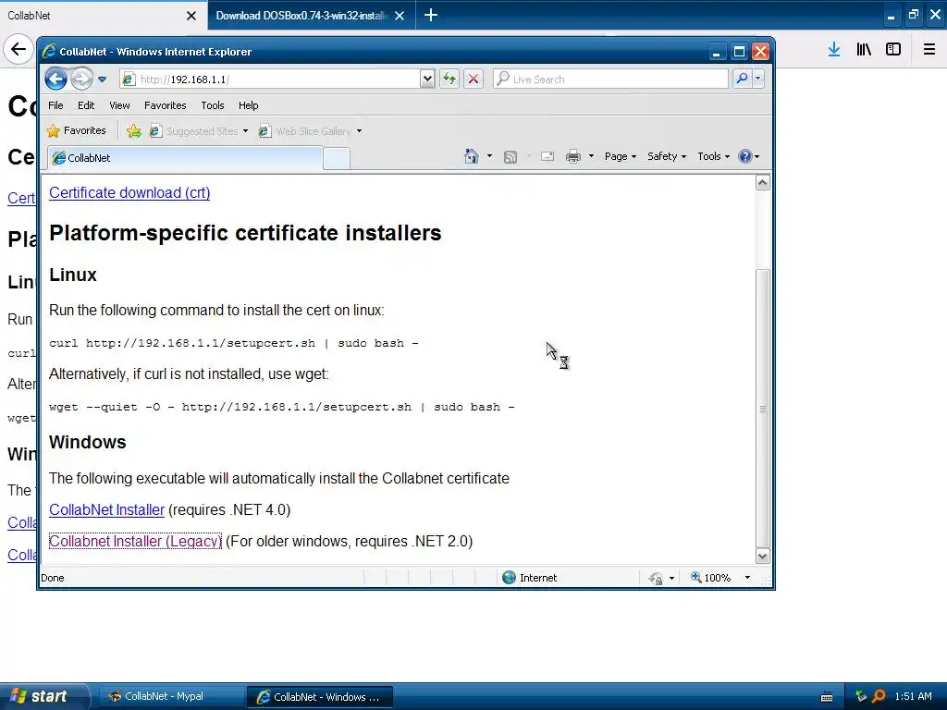947x710 pixels.
Task: Stop loading with red X icon
Action: click(x=473, y=80)
